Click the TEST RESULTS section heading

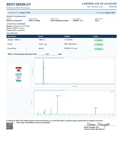(12, 33)
